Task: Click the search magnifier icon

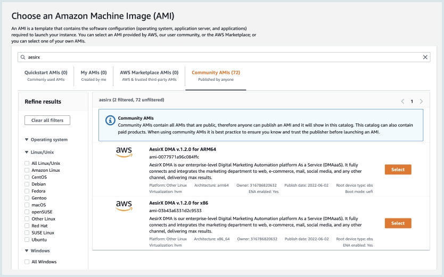Action: pos(23,57)
